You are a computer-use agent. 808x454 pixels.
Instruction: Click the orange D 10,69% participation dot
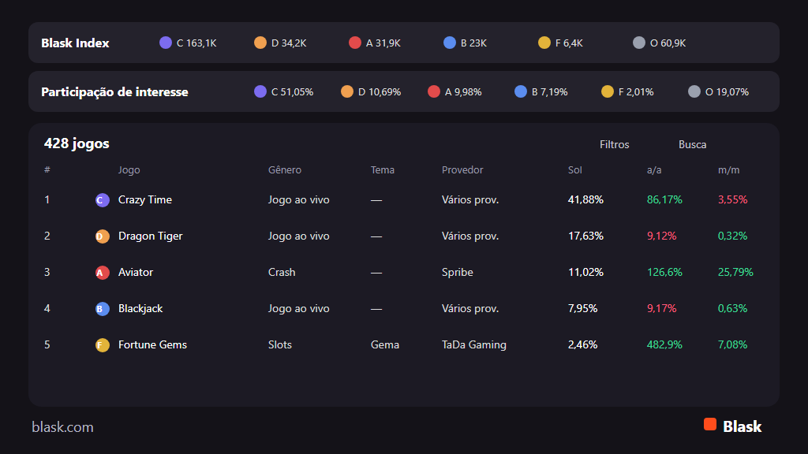(x=347, y=91)
